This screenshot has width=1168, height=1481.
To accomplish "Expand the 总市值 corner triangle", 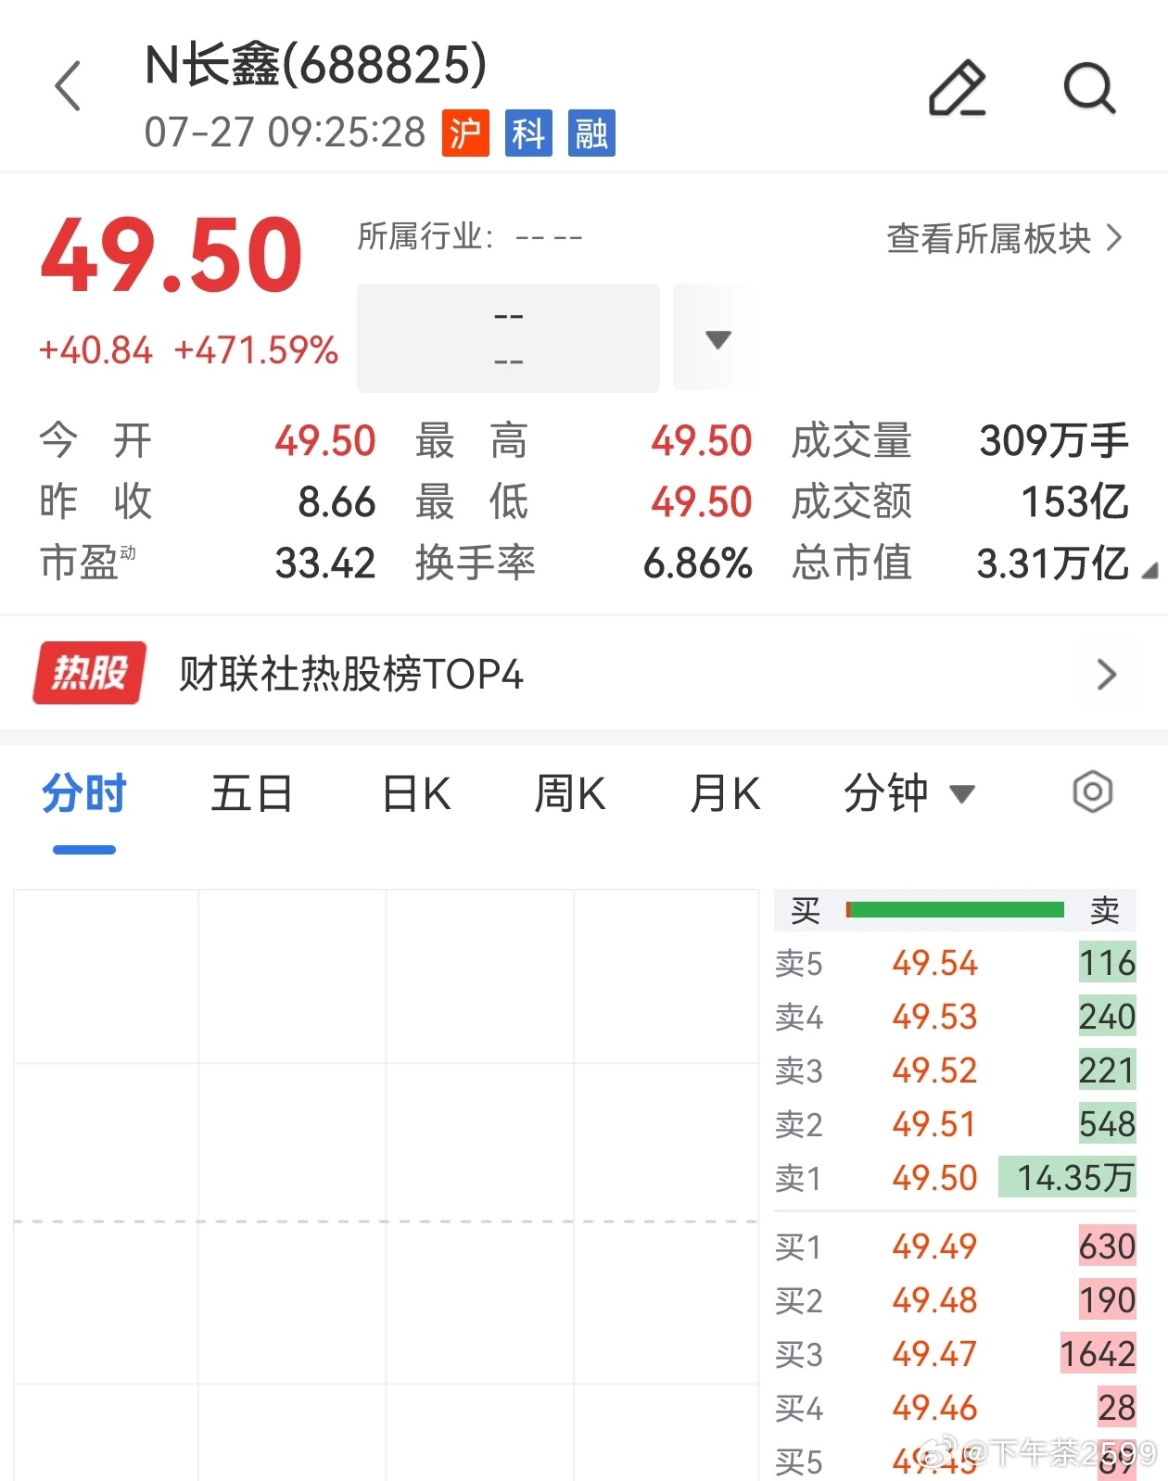I will pos(1149,571).
